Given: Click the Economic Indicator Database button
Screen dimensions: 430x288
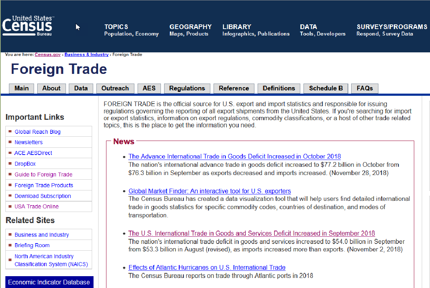Looking at the screenshot, I should [x=49, y=282].
